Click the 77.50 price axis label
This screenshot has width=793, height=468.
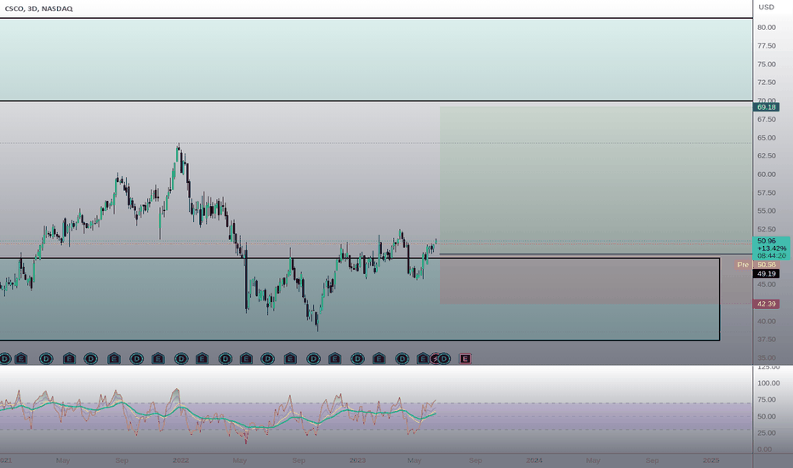[766, 46]
